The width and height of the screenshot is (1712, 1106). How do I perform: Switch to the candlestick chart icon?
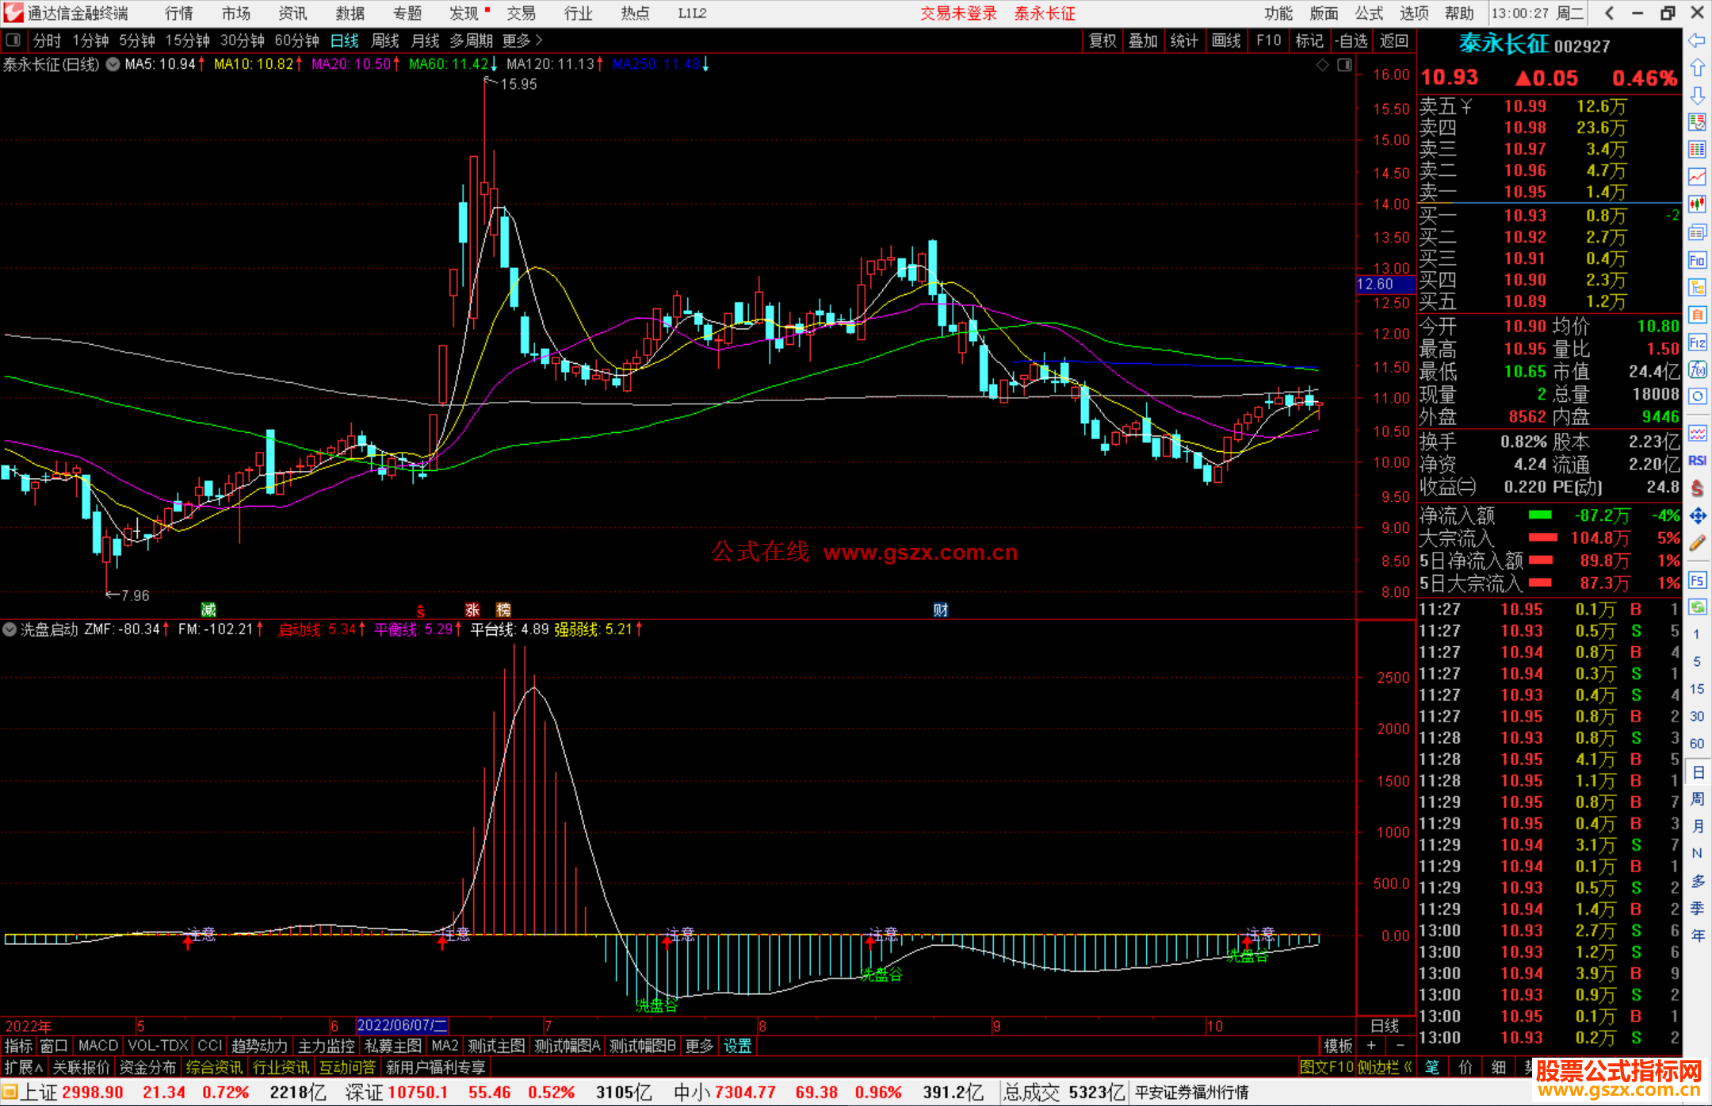(1697, 205)
